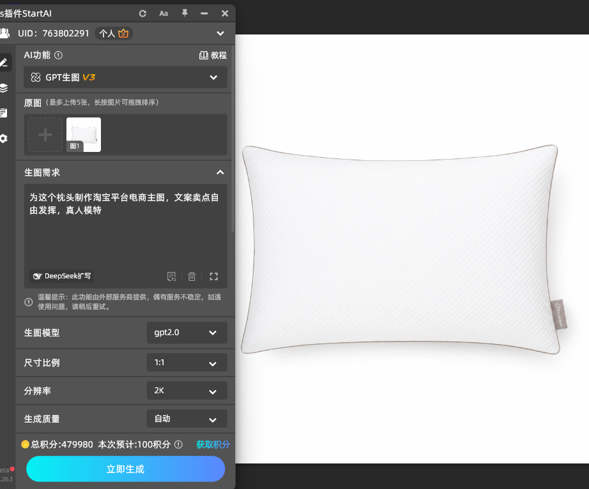
Task: Open the list records sidebar tab
Action: (x=4, y=113)
